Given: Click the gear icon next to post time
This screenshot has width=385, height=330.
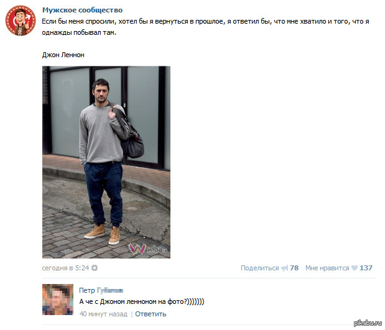Looking at the screenshot, I should point(95,268).
